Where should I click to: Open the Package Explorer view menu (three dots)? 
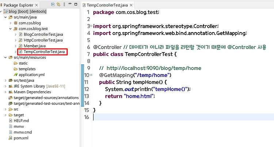(x=64, y=4)
